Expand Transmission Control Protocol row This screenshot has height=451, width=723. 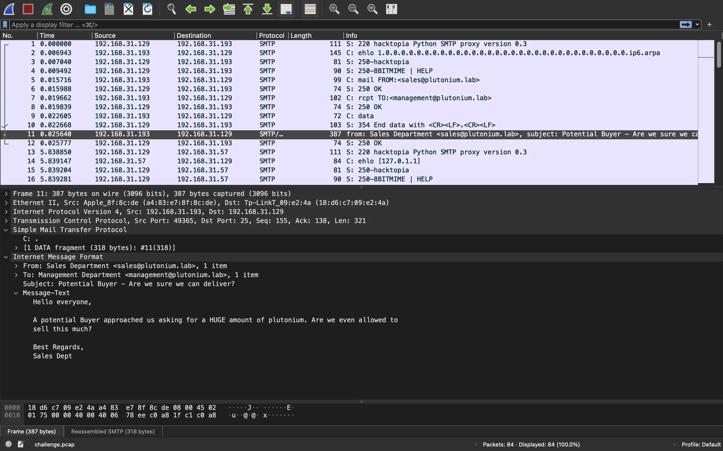click(x=6, y=221)
